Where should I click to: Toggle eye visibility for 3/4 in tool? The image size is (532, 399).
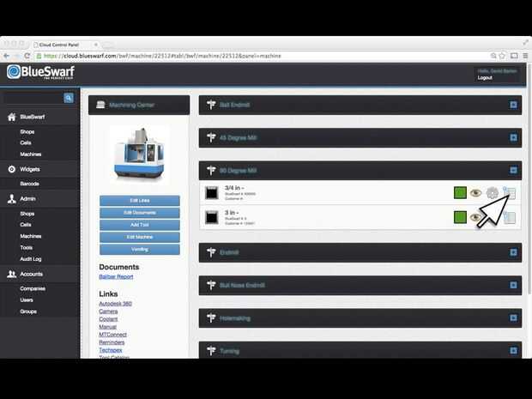click(475, 193)
